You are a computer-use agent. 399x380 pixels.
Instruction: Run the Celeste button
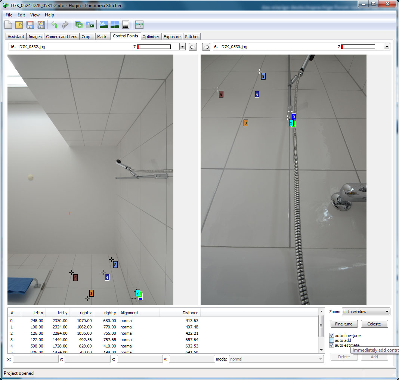374,324
